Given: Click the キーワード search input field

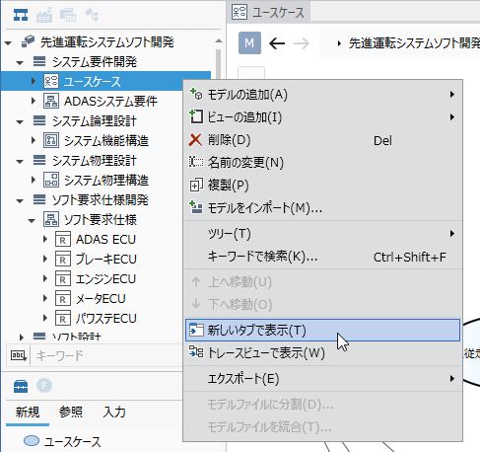Looking at the screenshot, I should [x=106, y=355].
